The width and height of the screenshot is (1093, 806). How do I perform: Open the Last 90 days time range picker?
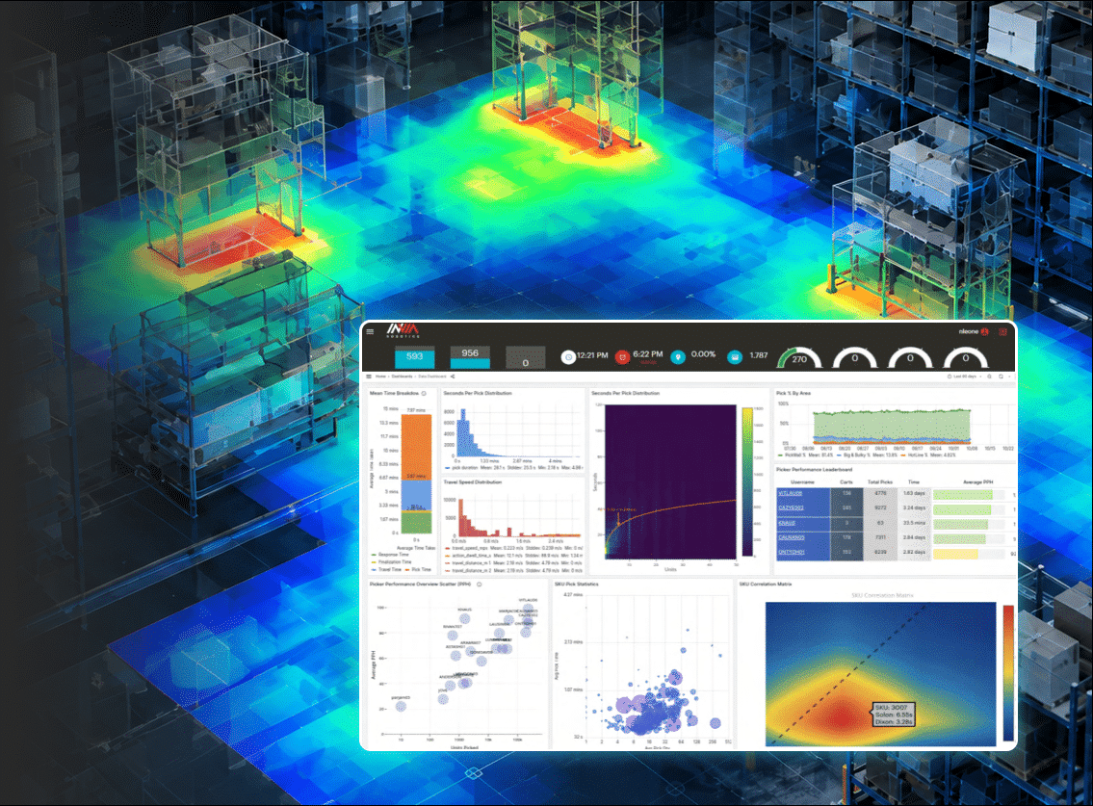965,377
